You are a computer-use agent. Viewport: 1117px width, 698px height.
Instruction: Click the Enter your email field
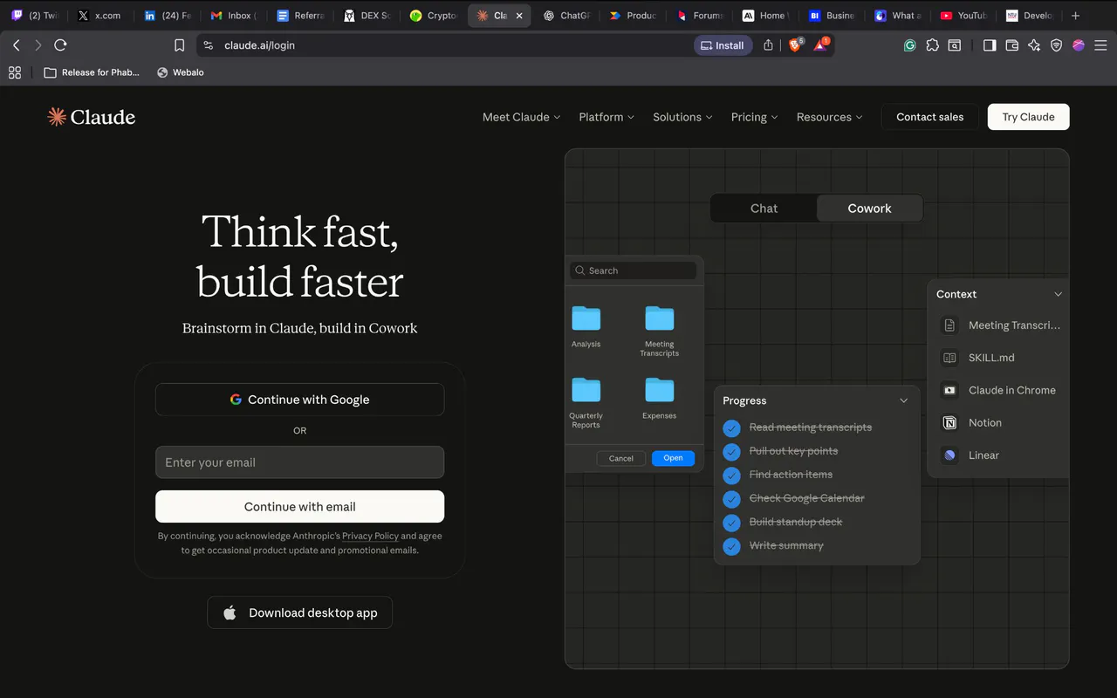tap(299, 462)
